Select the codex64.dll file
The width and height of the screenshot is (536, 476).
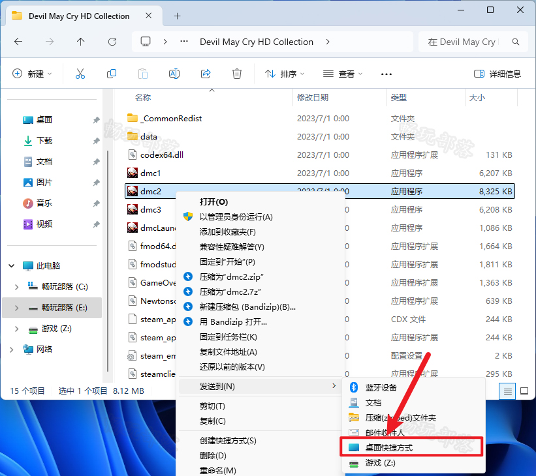320,155
